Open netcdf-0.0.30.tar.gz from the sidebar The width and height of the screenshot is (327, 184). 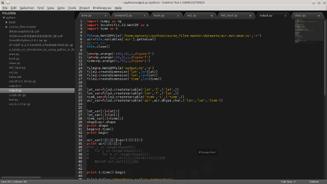[x=22, y=82]
